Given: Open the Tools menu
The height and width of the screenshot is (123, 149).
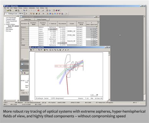Looking at the screenshot, I should [x=37, y=8].
